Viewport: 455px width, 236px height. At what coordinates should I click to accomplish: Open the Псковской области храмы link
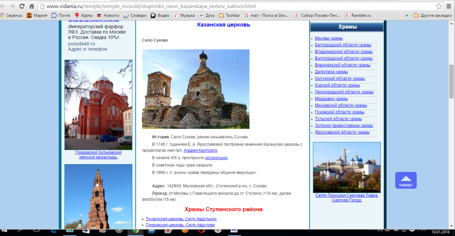(339, 113)
